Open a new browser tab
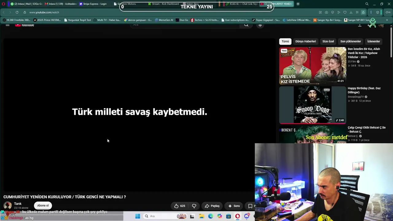This screenshot has width=393, height=221. (x=298, y=4)
